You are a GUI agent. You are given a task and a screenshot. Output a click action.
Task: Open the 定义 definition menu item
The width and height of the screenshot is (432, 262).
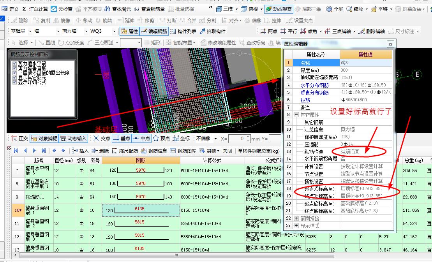[10, 9]
